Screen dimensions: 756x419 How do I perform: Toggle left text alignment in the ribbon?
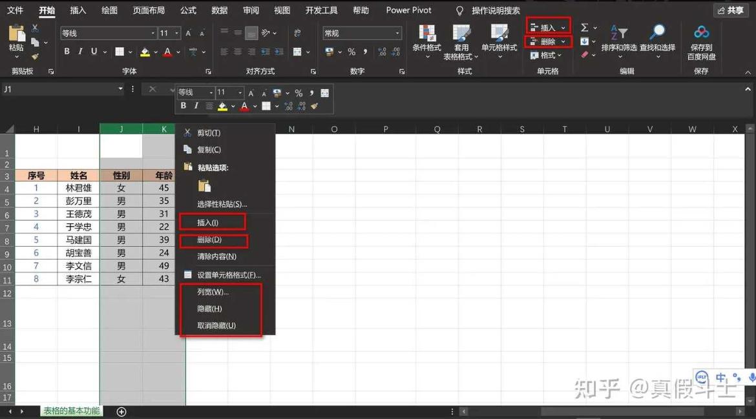click(x=224, y=52)
